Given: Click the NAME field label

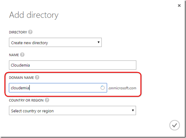Looking at the screenshot, I should coord(14,55).
